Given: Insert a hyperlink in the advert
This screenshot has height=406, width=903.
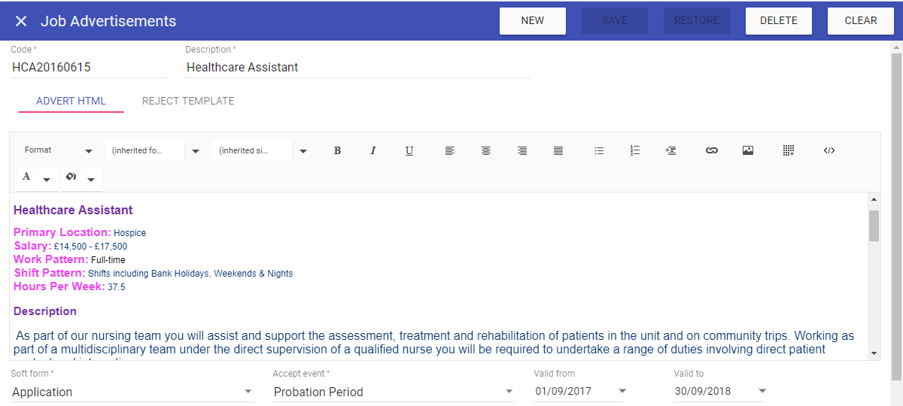Looking at the screenshot, I should point(711,150).
